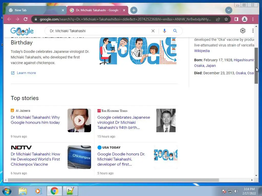This screenshot has width=262, height=196.
Task: Click the Higashisumi birthplace link
Action: (244, 60)
